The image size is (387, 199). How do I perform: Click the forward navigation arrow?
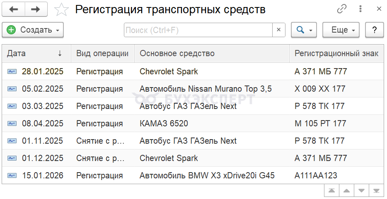click(x=36, y=9)
